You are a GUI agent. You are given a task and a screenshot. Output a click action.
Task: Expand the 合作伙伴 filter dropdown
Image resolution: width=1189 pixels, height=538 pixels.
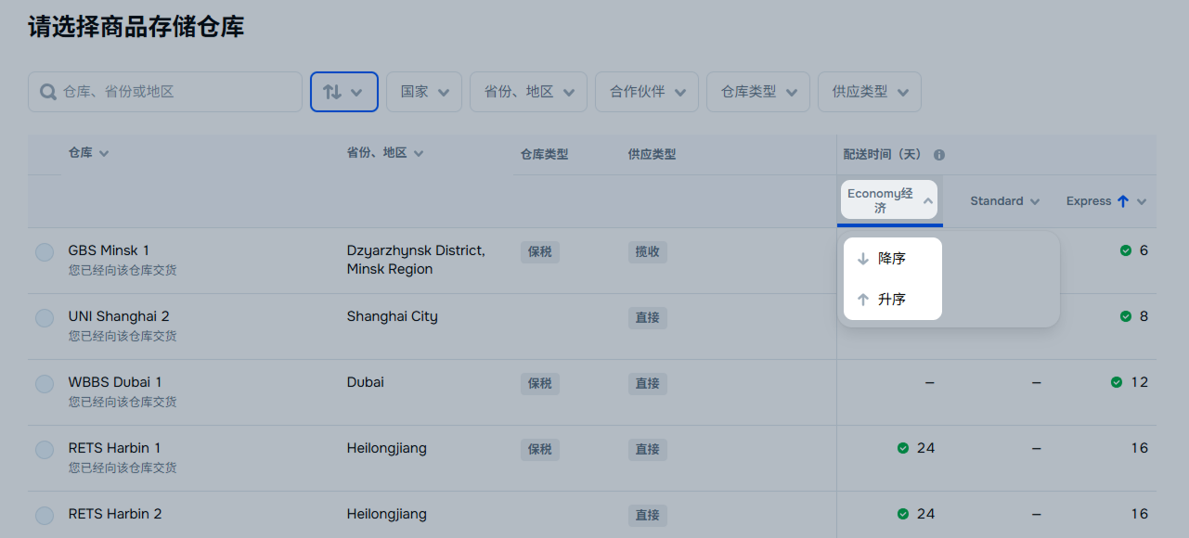[x=646, y=92]
